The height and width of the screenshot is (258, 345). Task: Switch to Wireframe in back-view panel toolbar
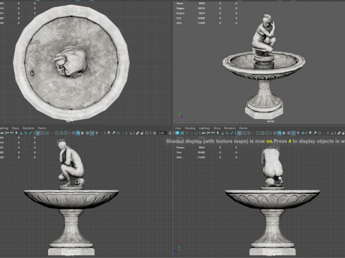(x=275, y=133)
